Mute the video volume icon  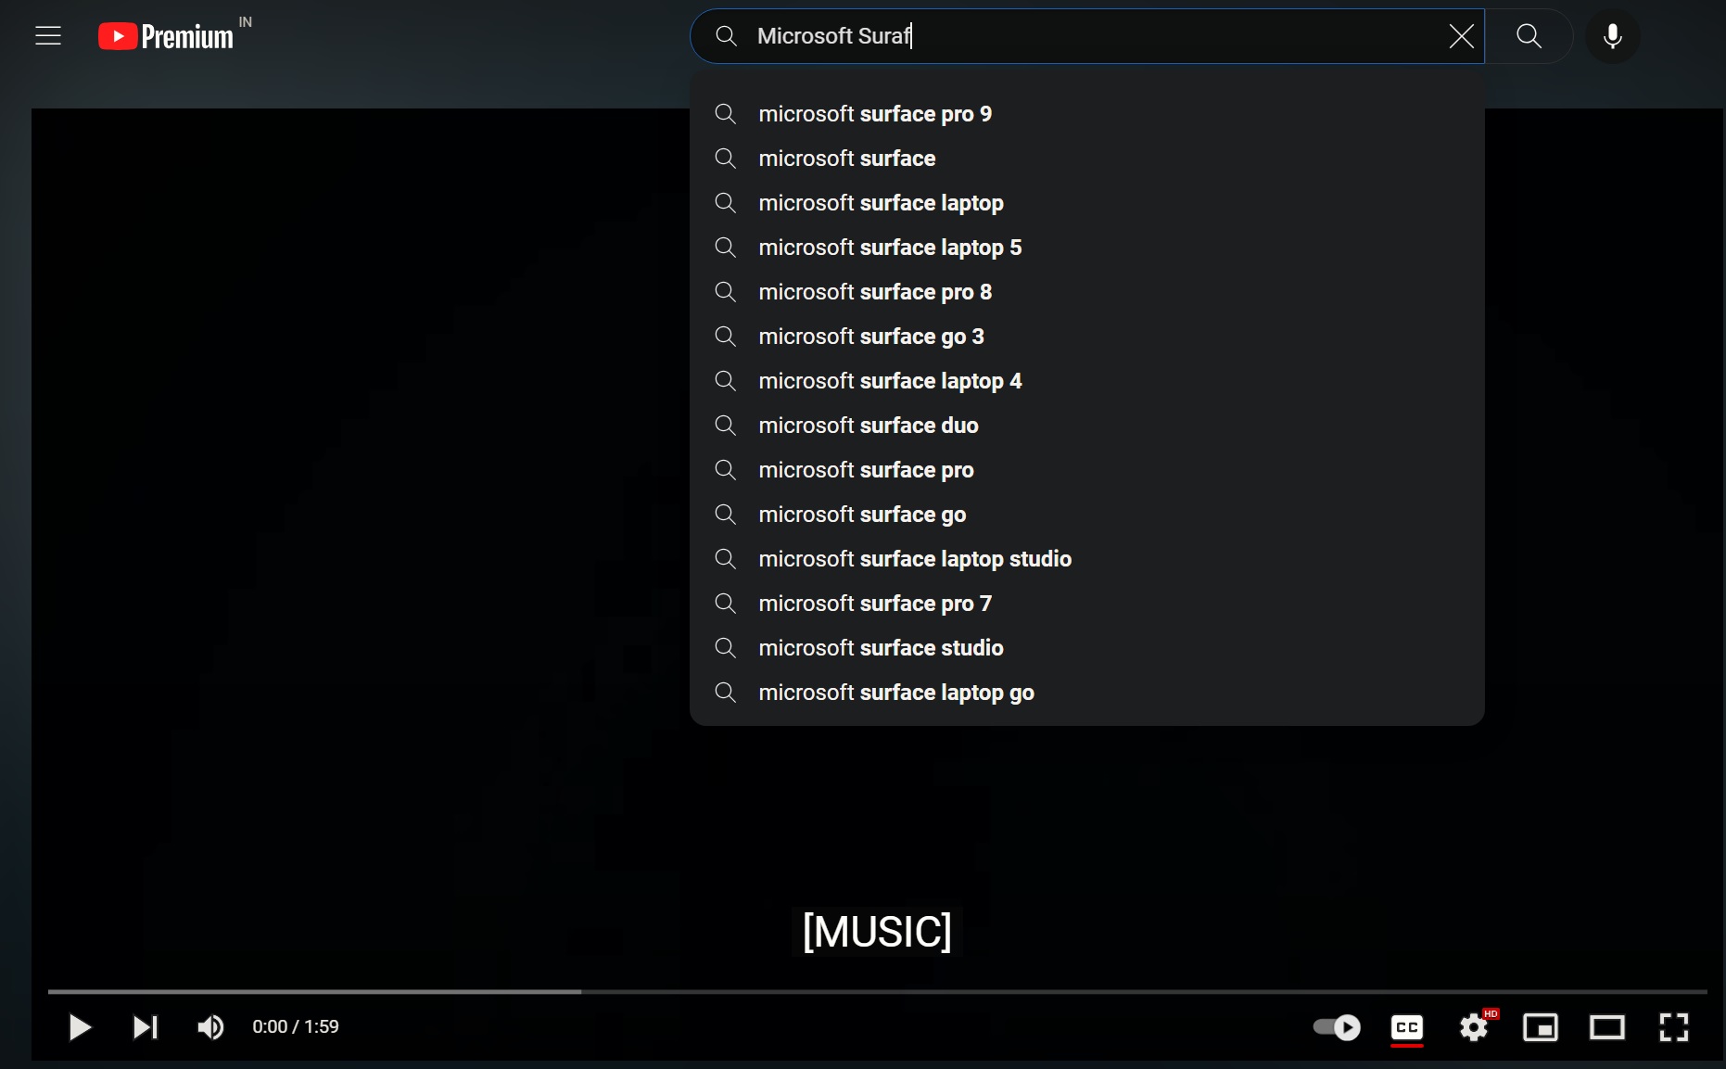pyautogui.click(x=209, y=1027)
